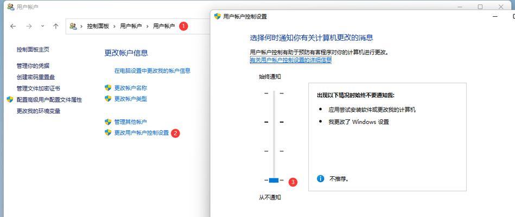Set UAC slider to third notch from top

(274, 151)
